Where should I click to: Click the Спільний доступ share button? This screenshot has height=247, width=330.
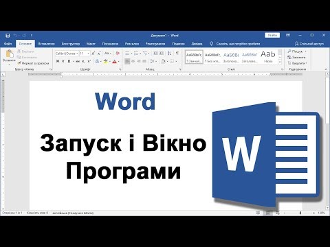point(309,43)
